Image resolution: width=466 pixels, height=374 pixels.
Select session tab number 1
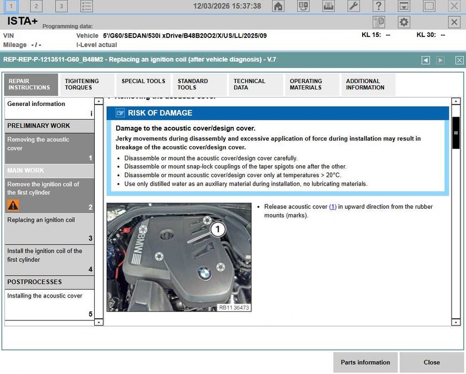11,6
